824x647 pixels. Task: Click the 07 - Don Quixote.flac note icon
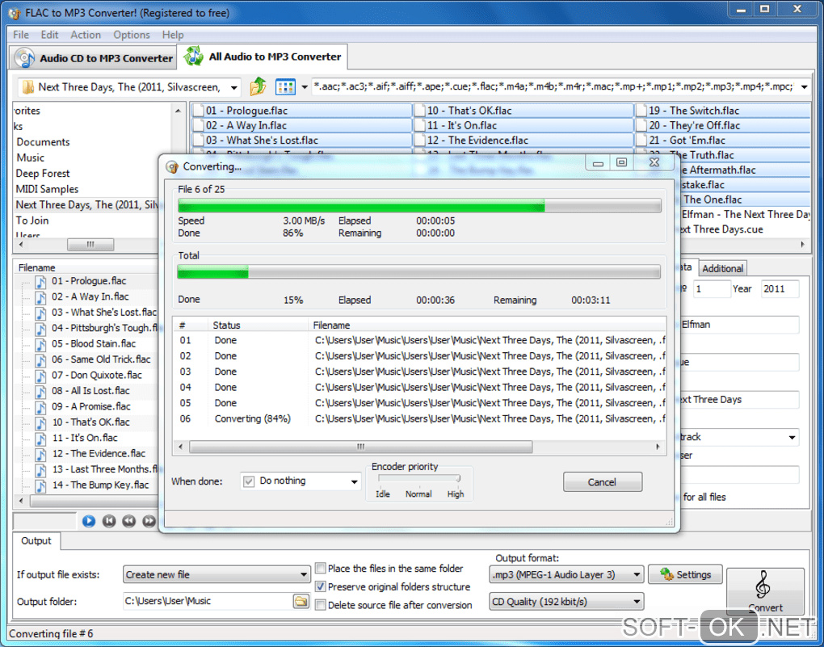click(x=40, y=376)
